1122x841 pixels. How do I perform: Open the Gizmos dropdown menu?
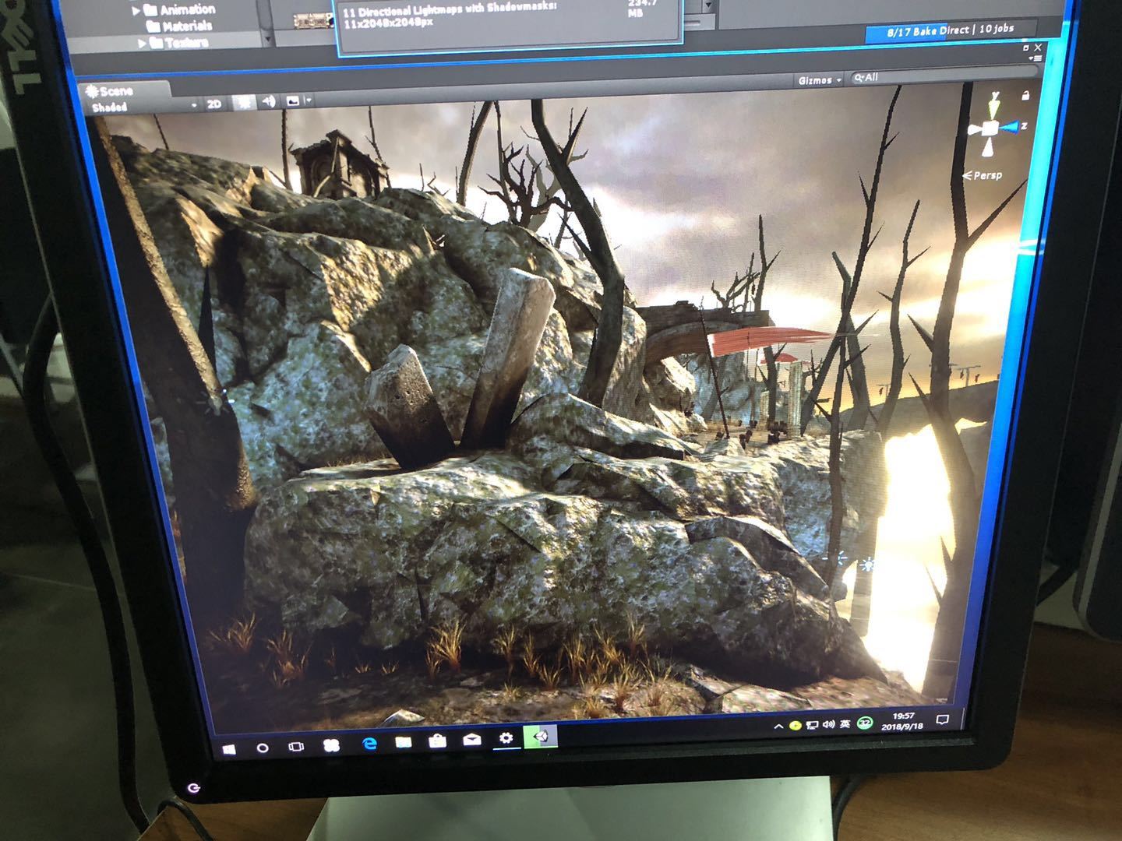click(819, 80)
